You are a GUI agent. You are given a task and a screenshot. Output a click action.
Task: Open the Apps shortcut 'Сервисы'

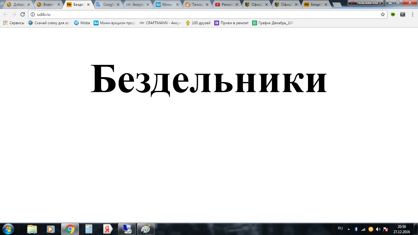point(14,23)
